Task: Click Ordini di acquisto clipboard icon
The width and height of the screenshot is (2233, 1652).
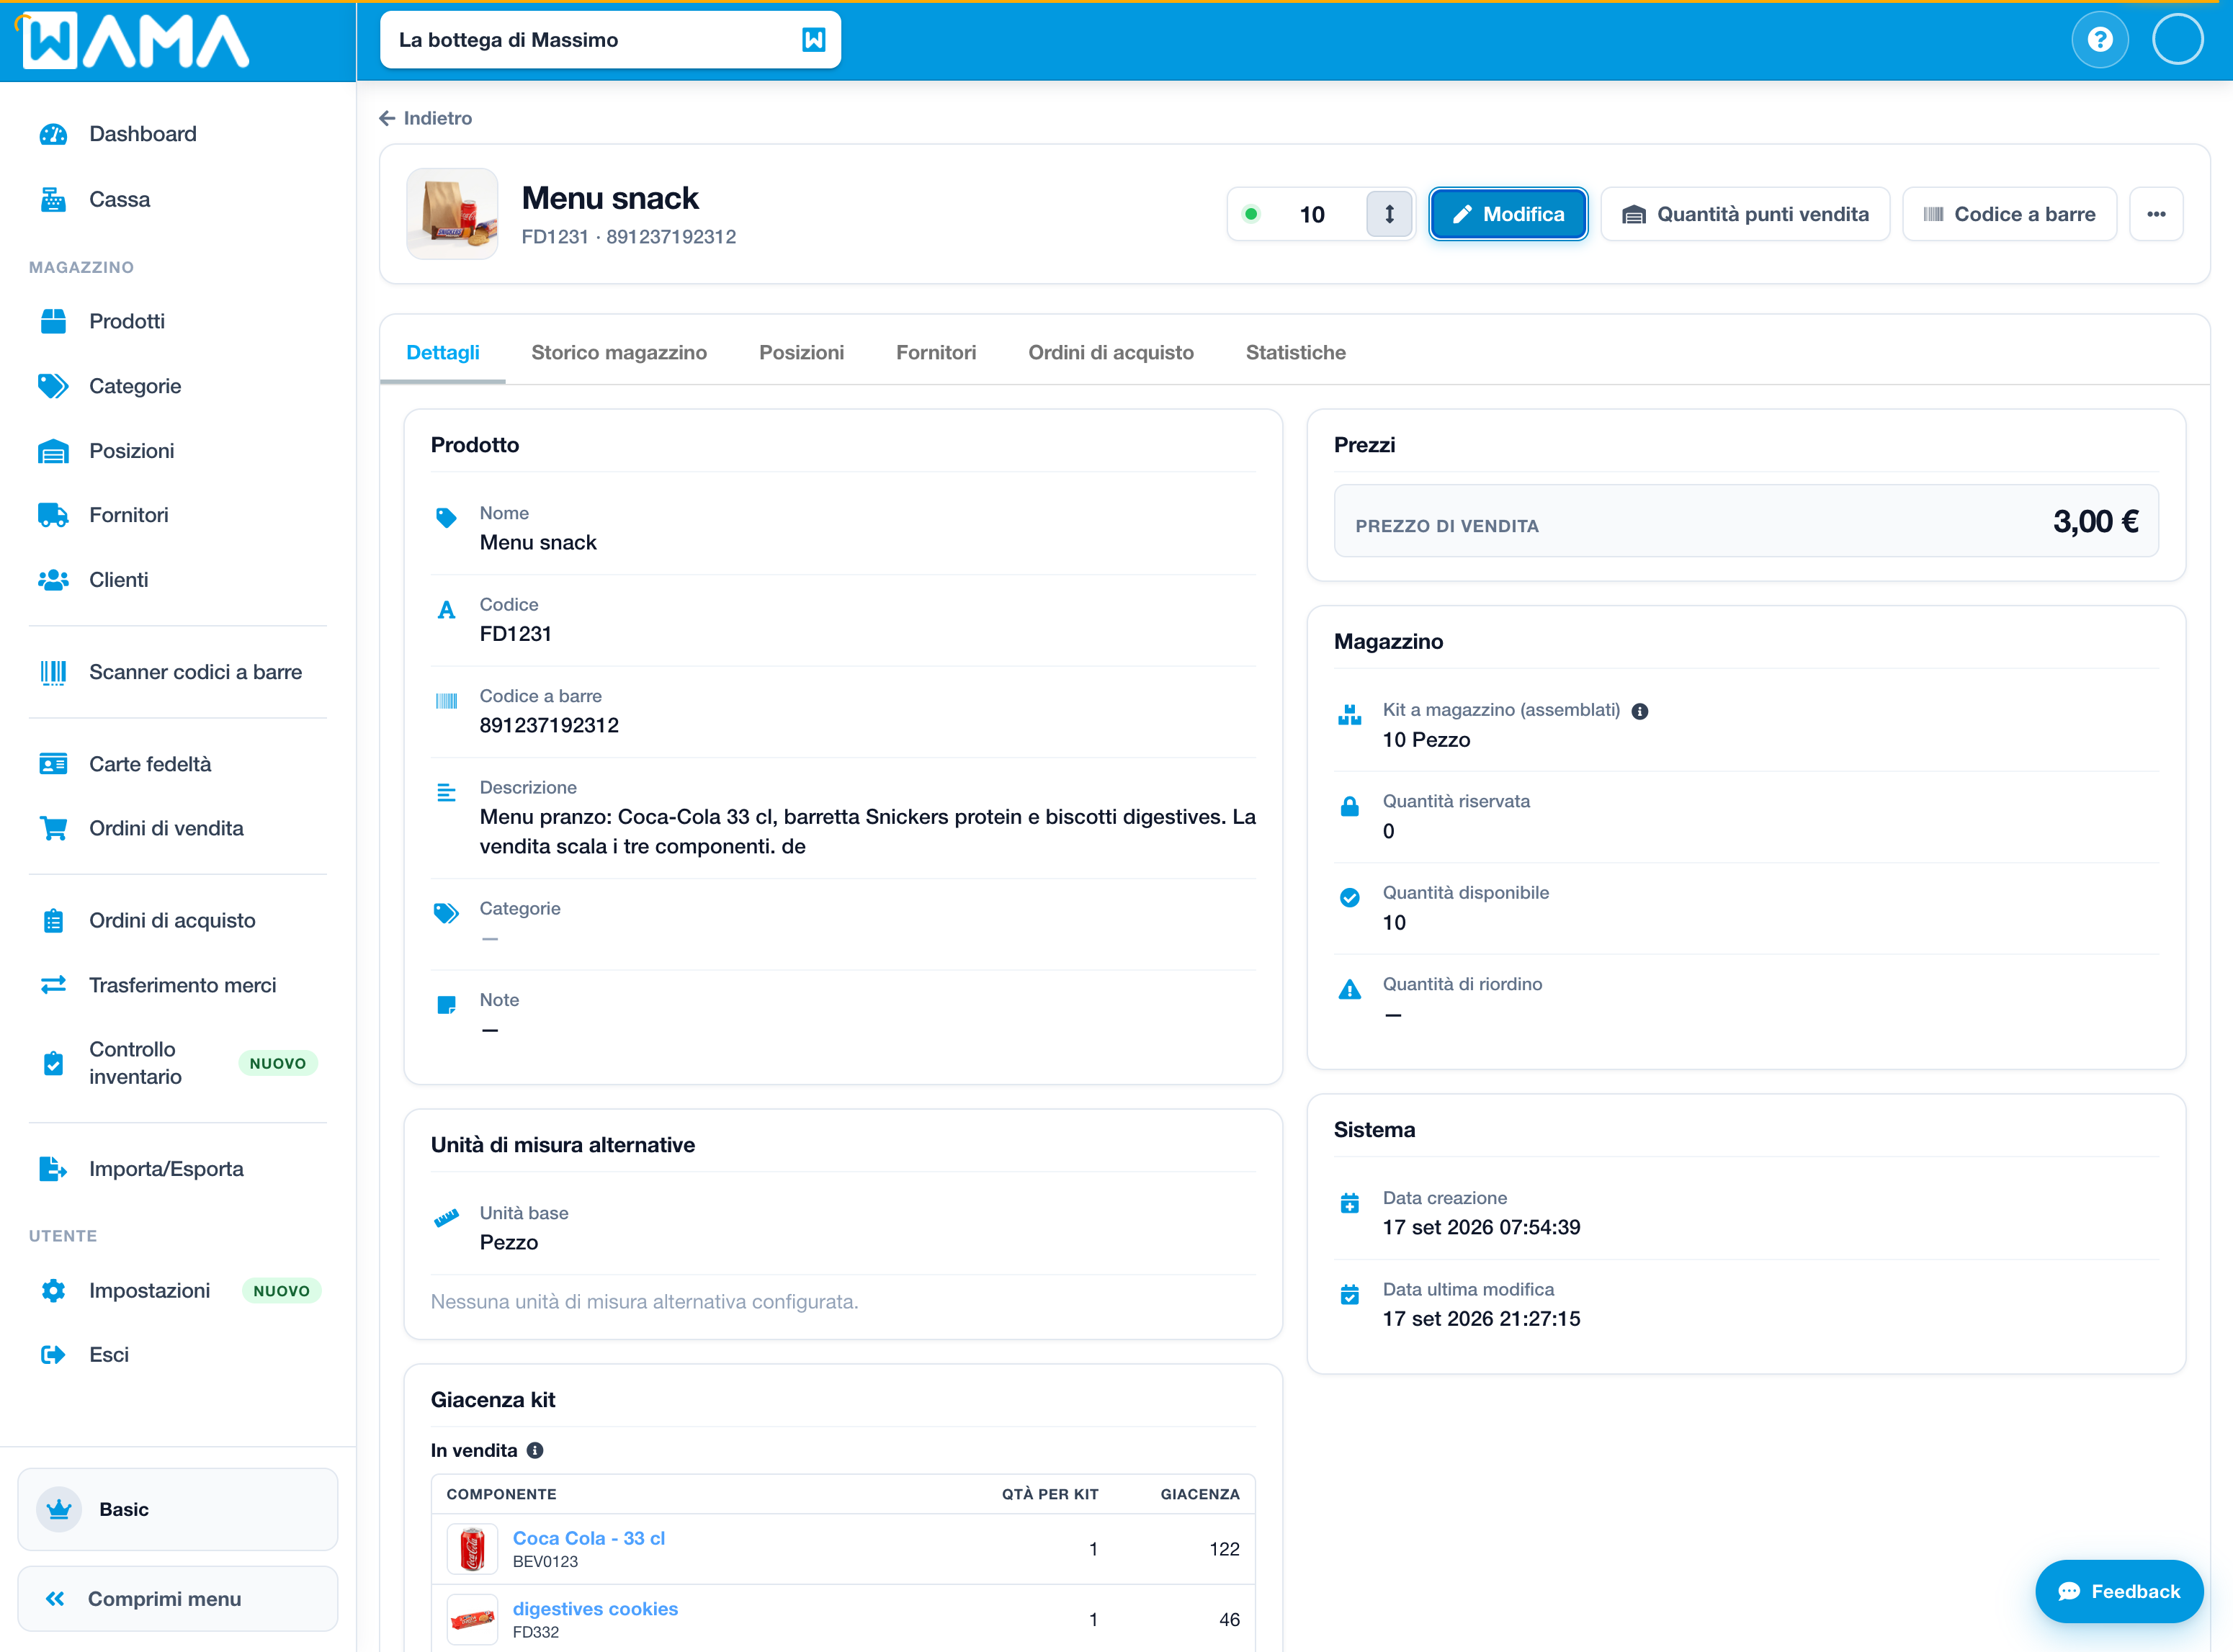Action: point(53,921)
